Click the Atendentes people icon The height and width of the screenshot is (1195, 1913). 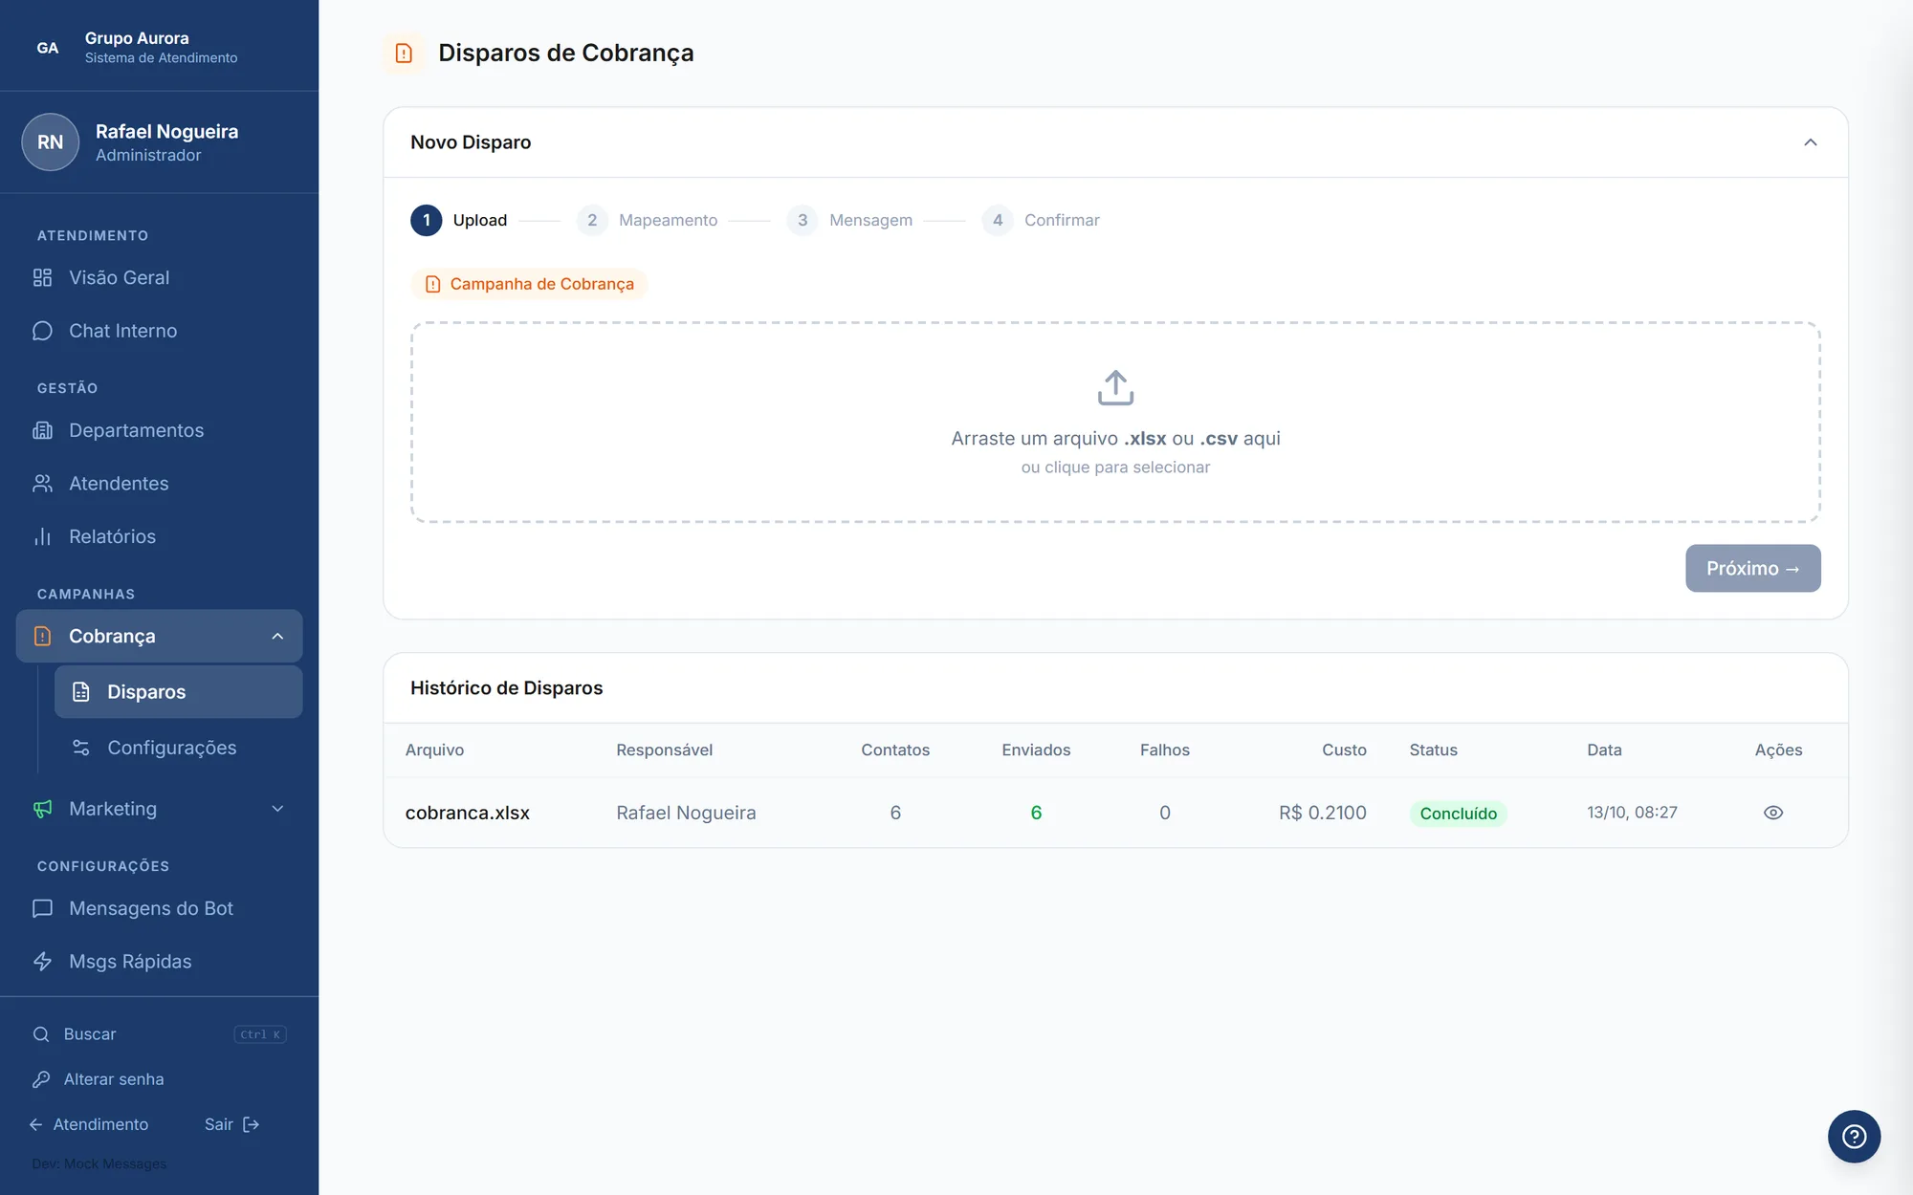point(42,484)
